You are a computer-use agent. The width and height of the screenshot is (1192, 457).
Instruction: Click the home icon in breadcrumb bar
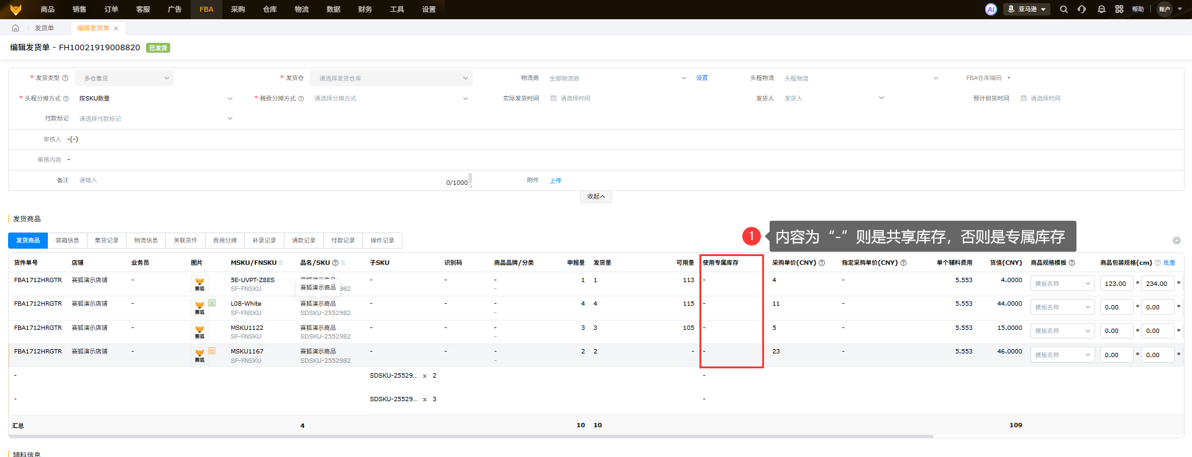(16, 28)
